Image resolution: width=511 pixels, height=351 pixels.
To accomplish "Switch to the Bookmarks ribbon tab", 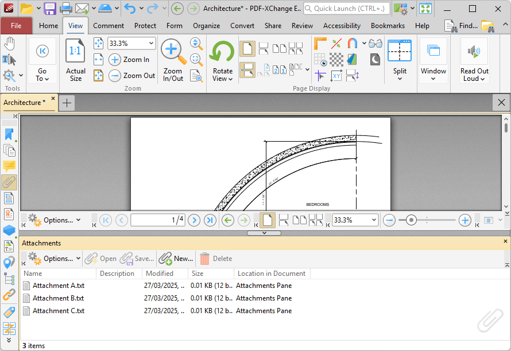I will click(x=388, y=26).
